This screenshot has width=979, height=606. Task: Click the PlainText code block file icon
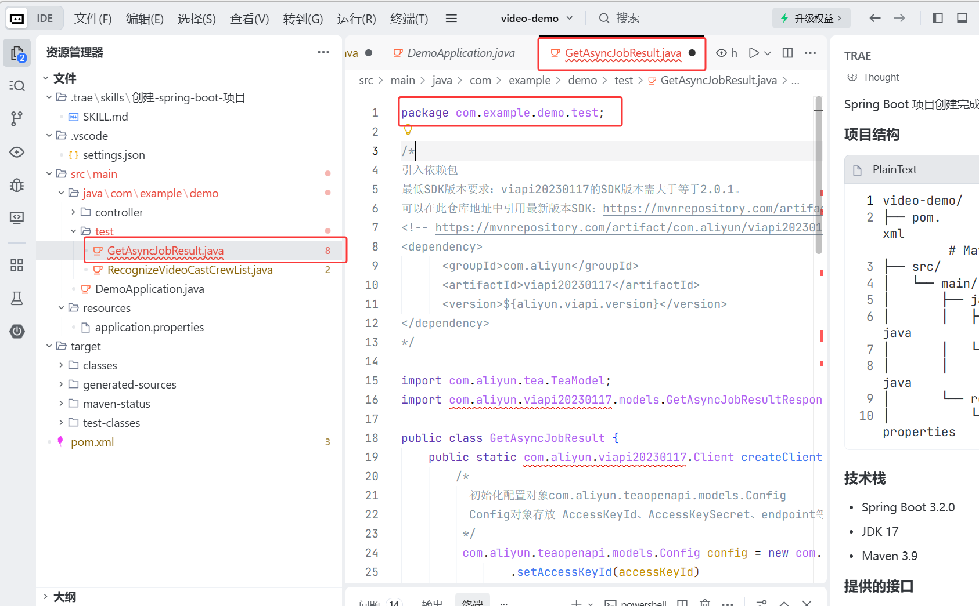point(858,170)
